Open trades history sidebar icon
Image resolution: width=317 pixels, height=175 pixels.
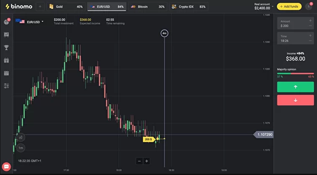(x=7, y=22)
